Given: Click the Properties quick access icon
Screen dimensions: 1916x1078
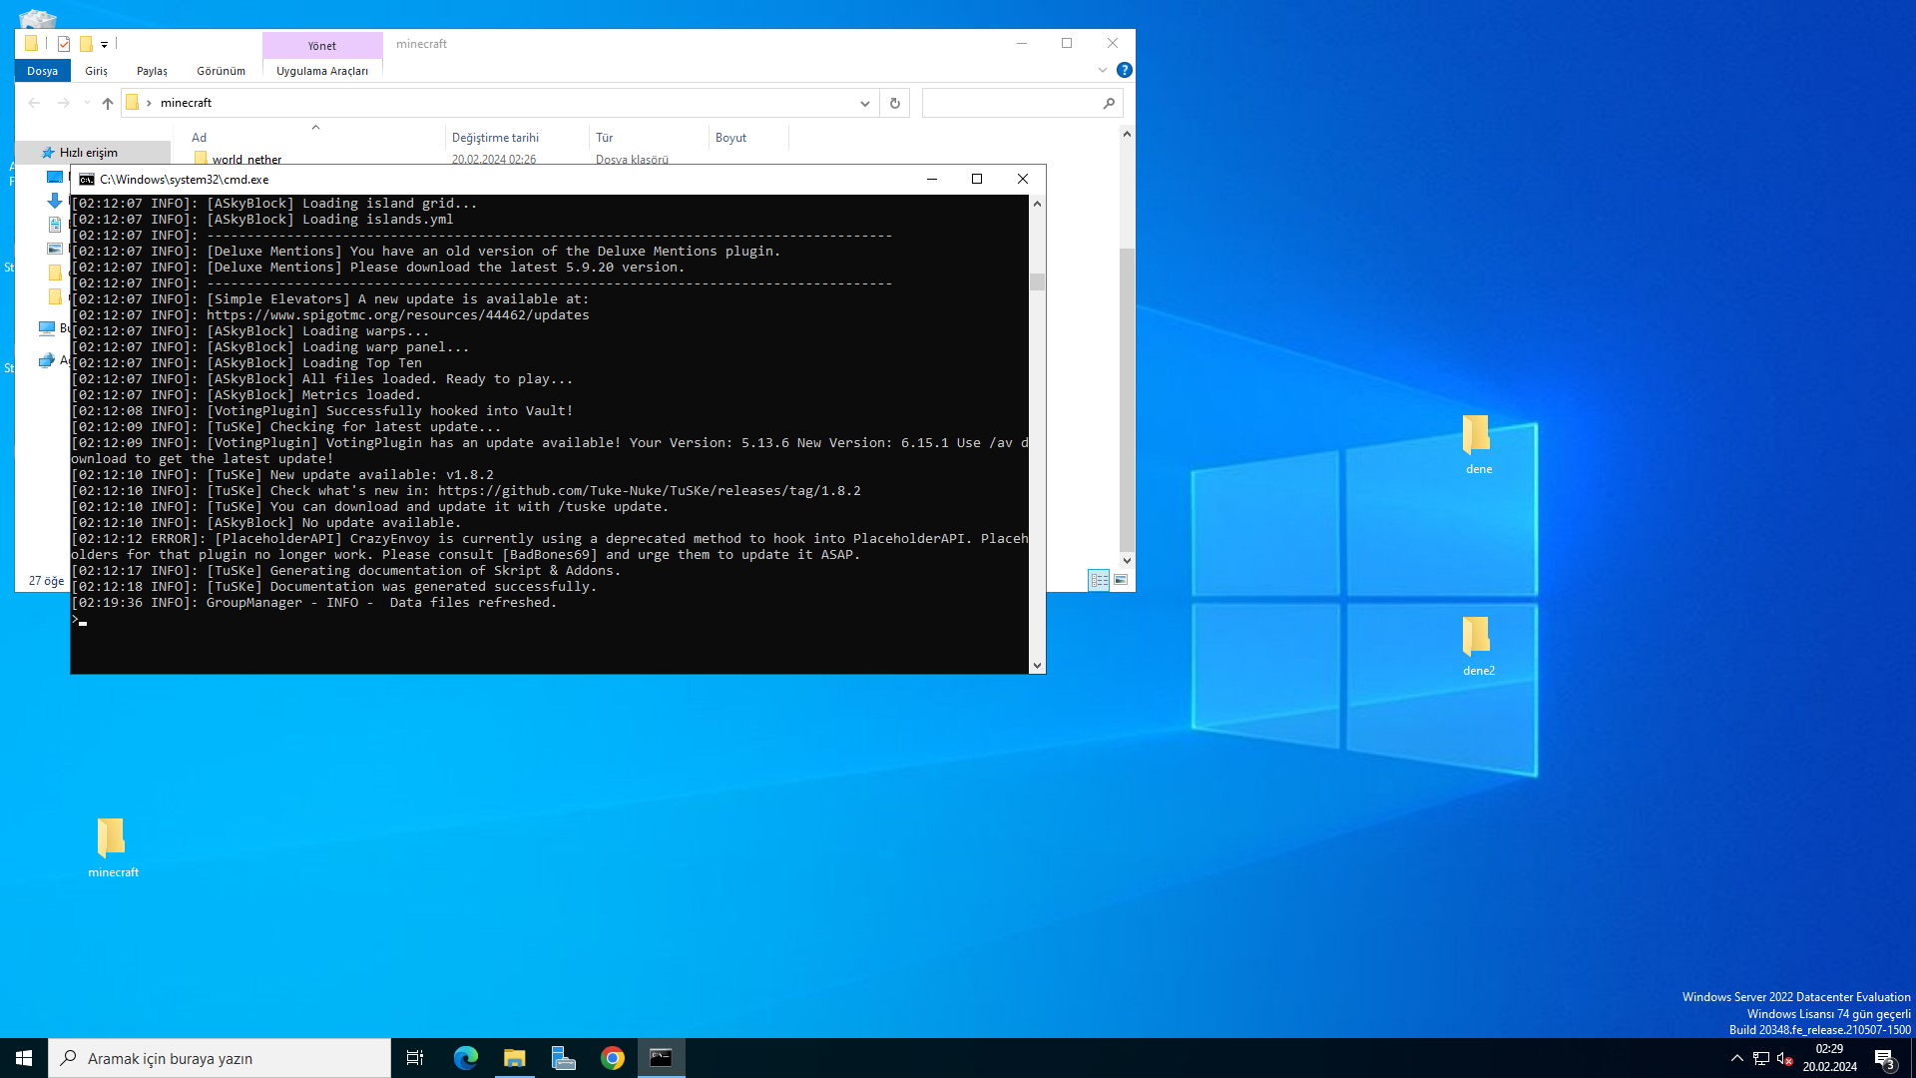Looking at the screenshot, I should [64, 44].
